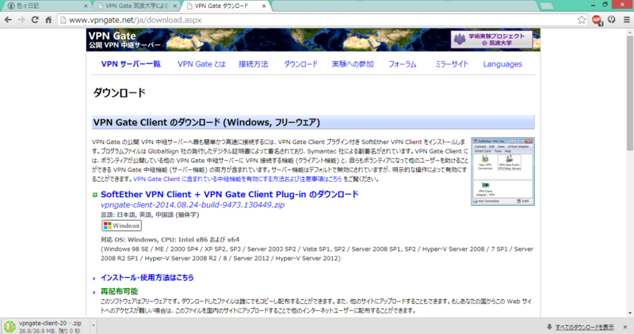Click the green plus icon beside SoftEther download

pos(95,195)
